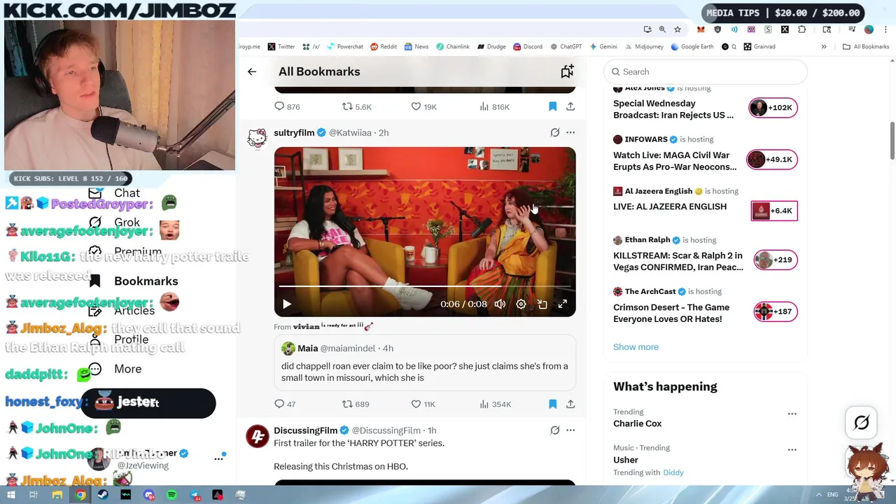Viewport: 896px width, 504px height.
Task: Click the browser zoom magnifier icon
Action: tap(662, 29)
